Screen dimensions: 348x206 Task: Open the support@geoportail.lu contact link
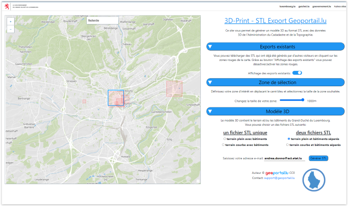pyautogui.click(x=280, y=178)
